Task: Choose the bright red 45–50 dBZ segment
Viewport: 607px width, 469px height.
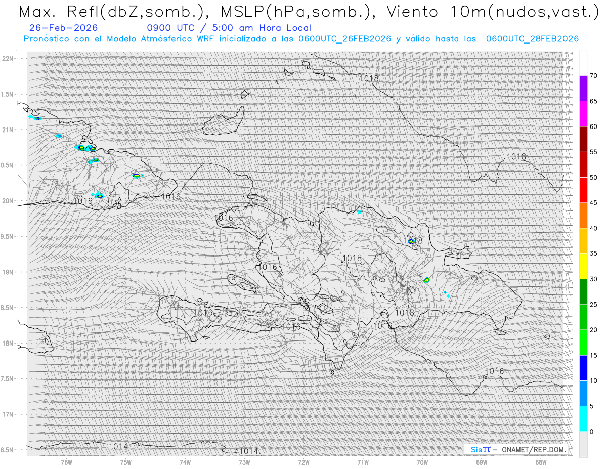Action: [583, 190]
